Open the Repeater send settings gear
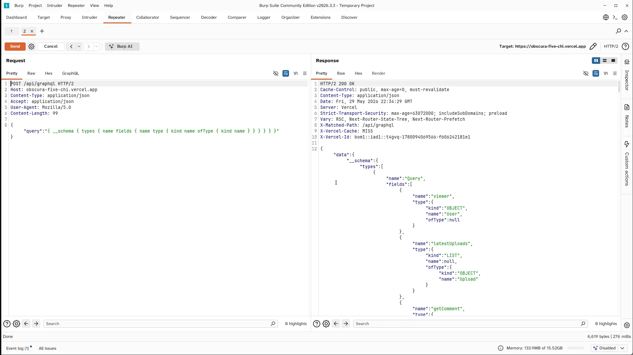The height and width of the screenshot is (355, 633). 31,46
